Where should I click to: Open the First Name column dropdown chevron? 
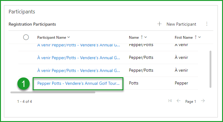coord(199,37)
